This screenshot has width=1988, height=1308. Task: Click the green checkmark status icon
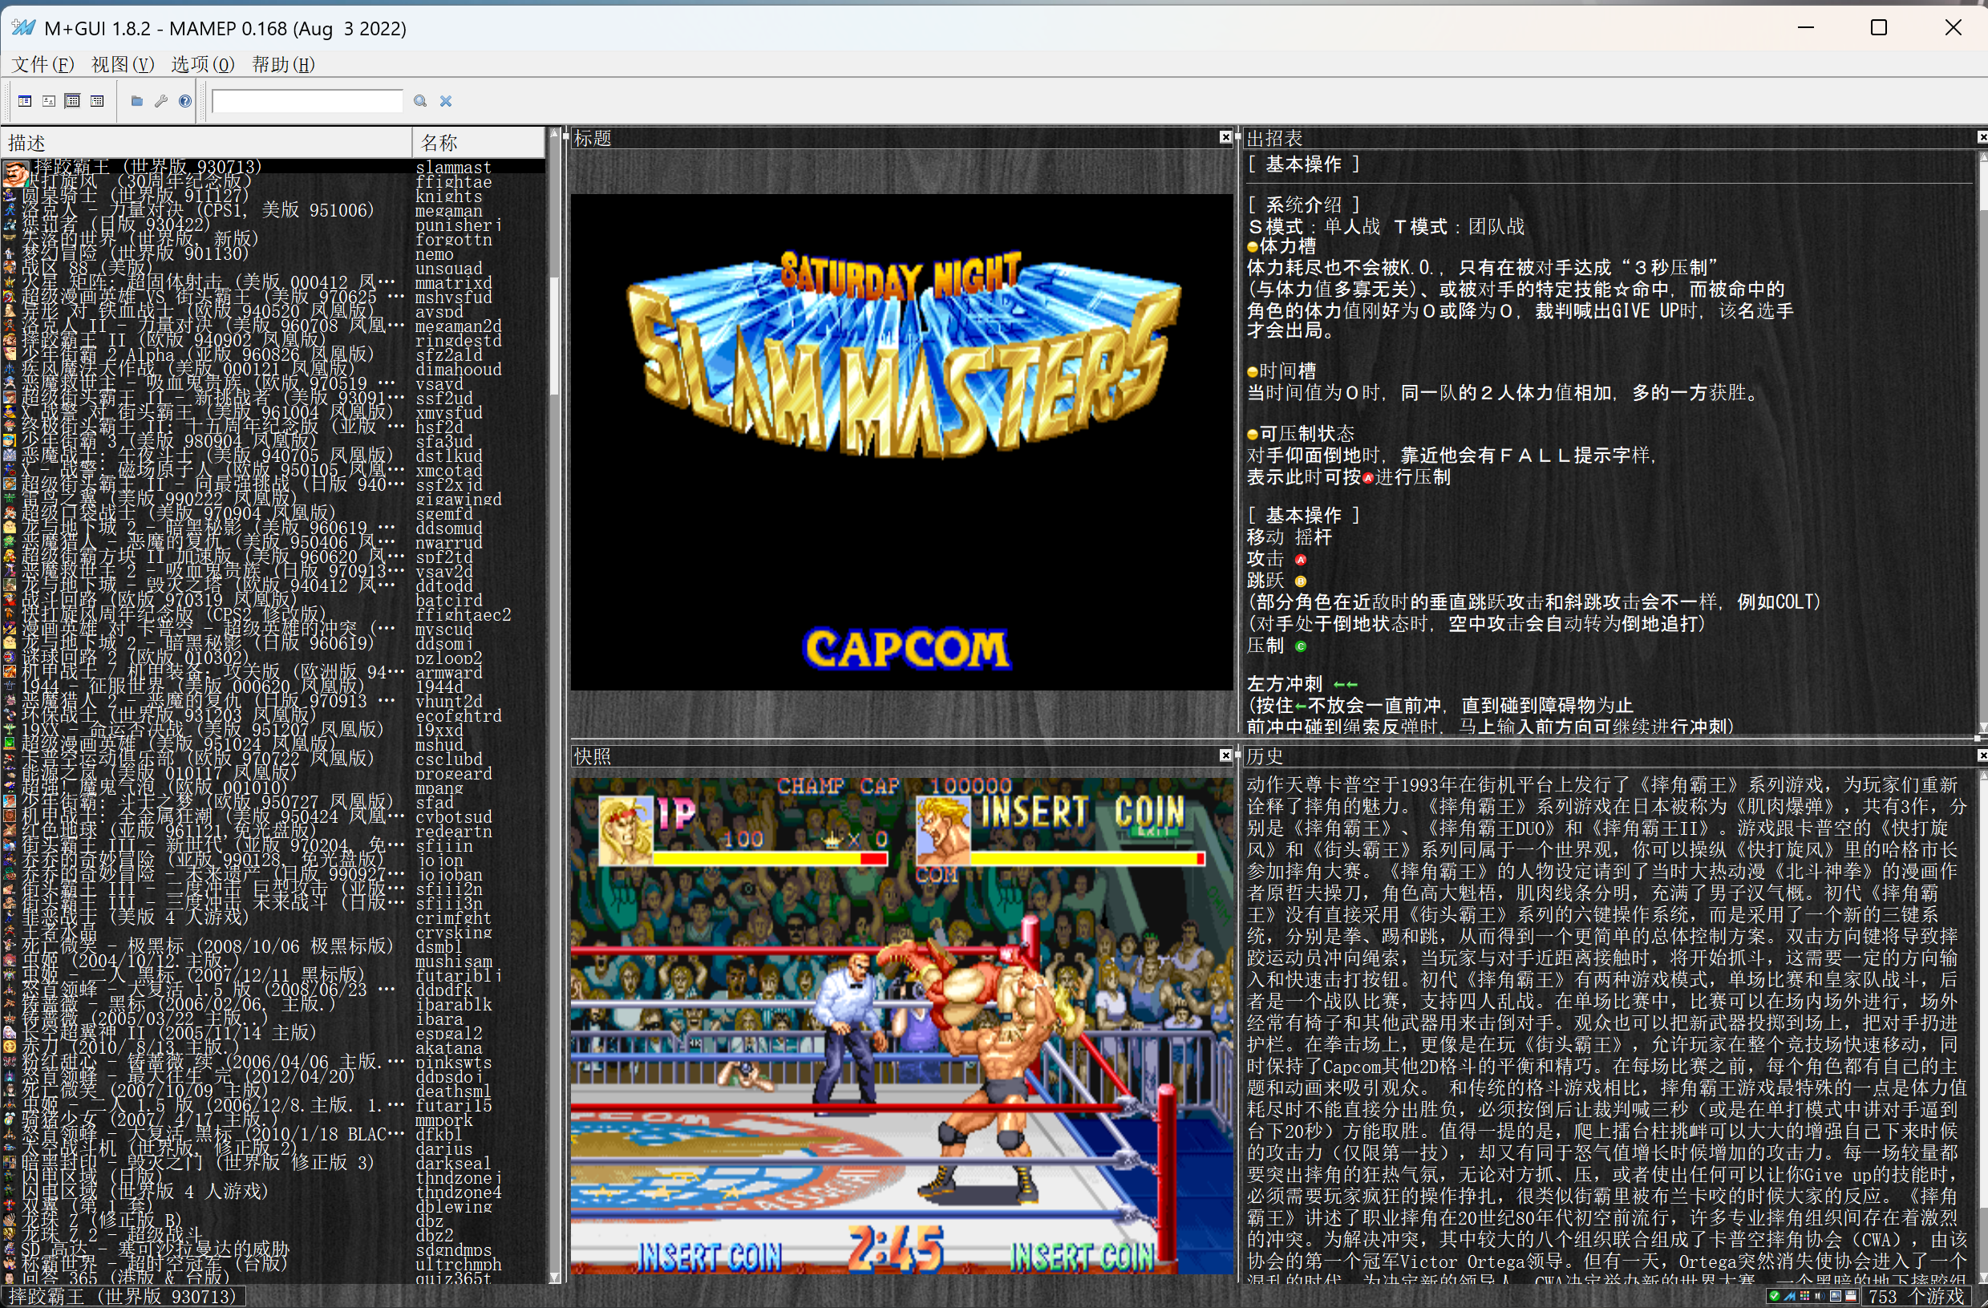(1775, 1296)
